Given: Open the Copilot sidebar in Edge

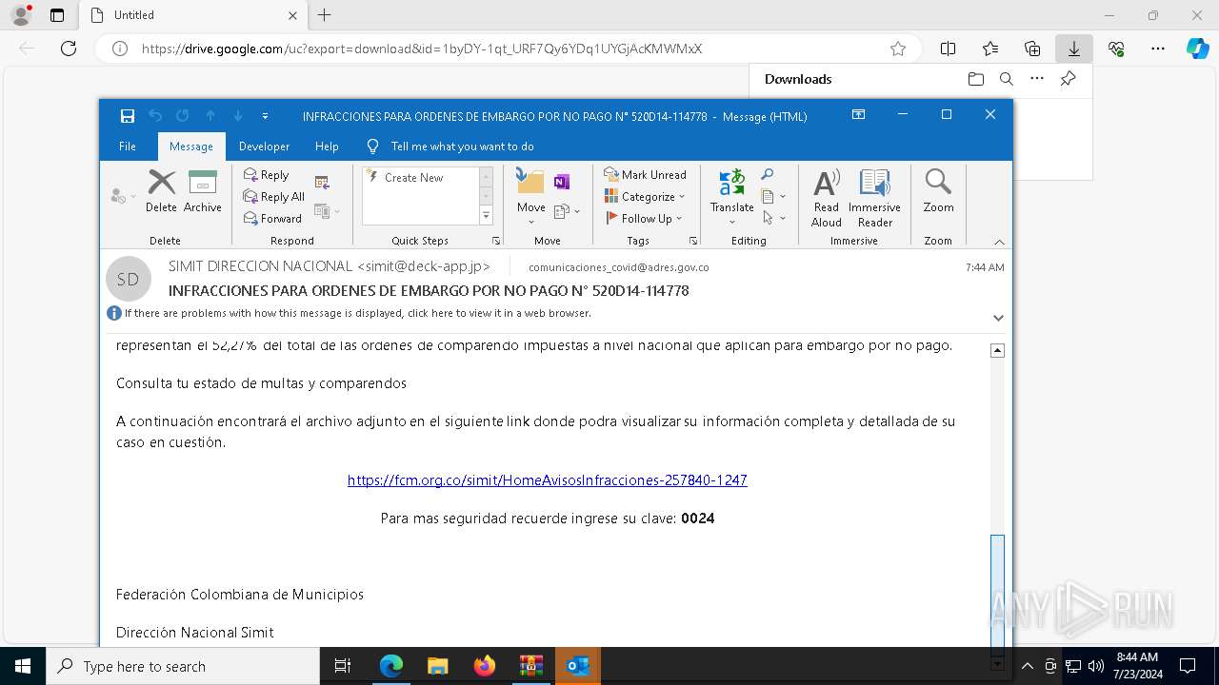Looking at the screenshot, I should (x=1197, y=49).
